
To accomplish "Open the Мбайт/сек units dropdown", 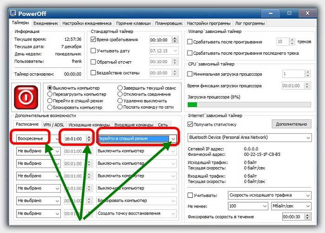I will coord(291,206).
